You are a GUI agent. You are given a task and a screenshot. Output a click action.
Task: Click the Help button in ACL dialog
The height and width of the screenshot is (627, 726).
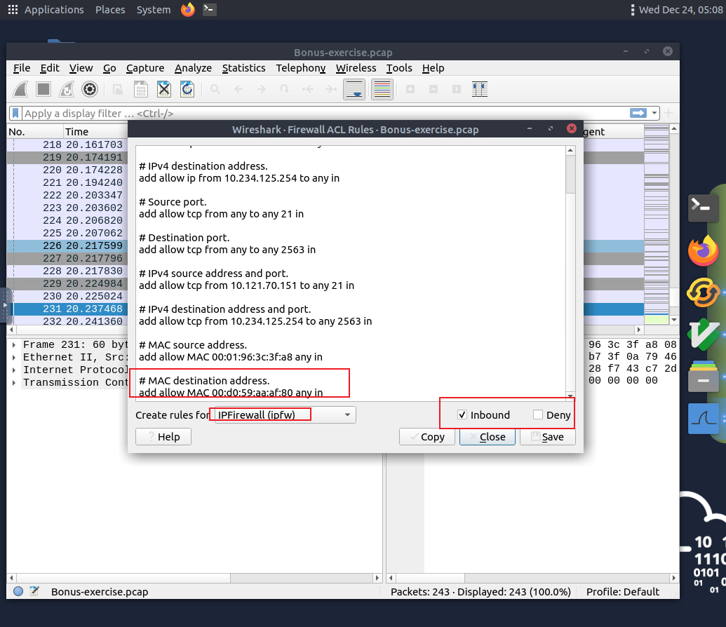(x=163, y=437)
